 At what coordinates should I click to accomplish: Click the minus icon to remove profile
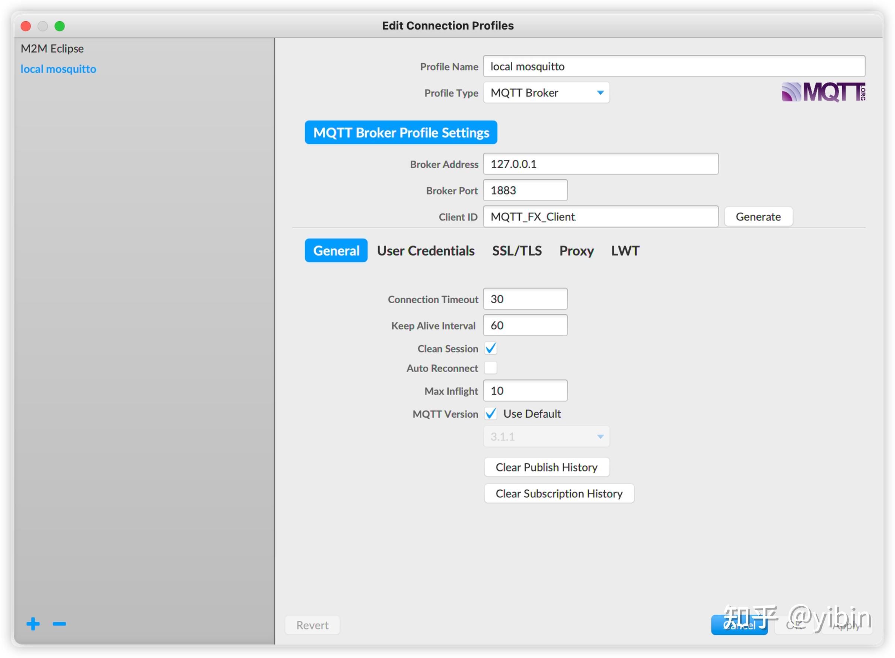pos(59,624)
